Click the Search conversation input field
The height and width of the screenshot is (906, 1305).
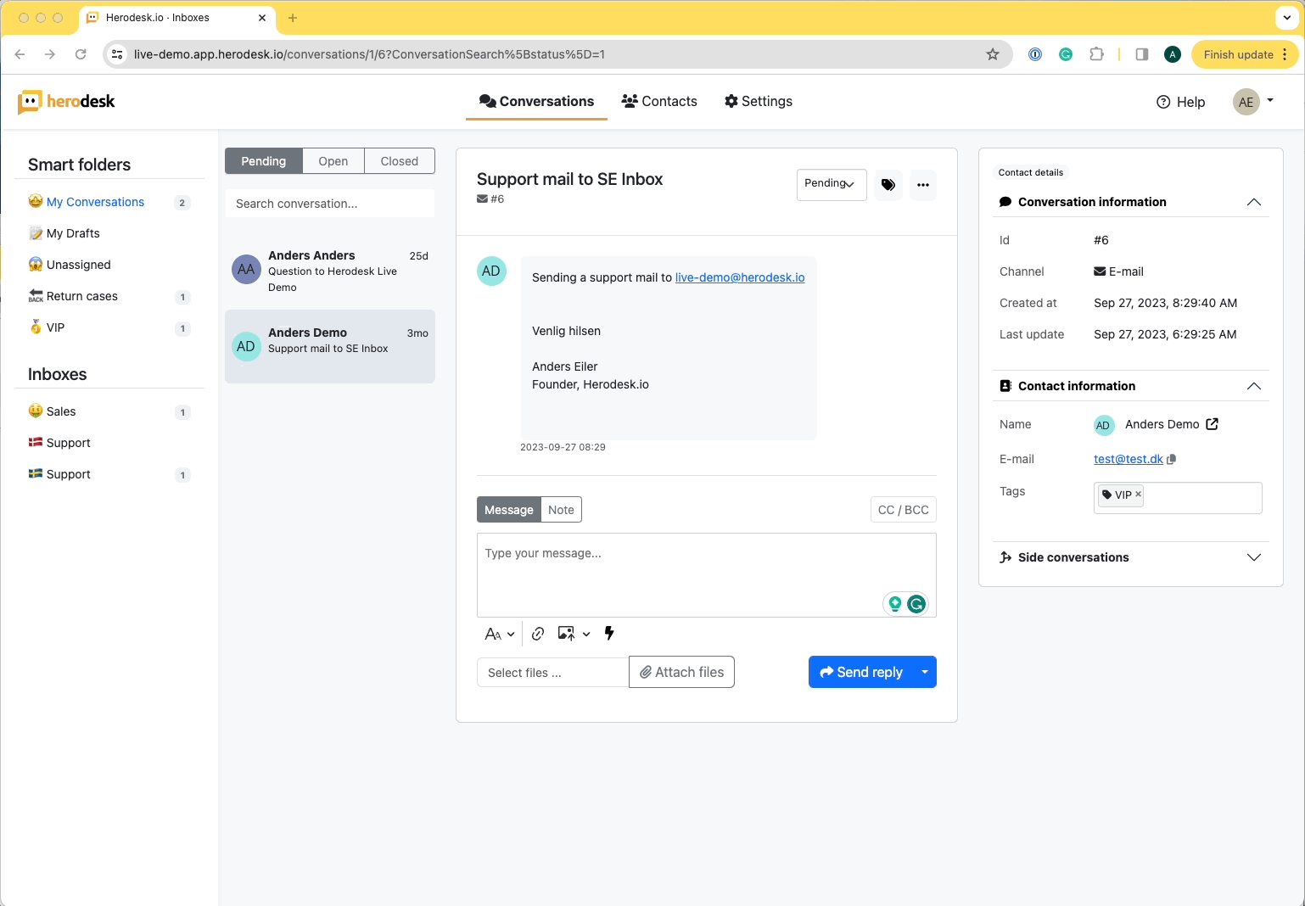pyautogui.click(x=329, y=204)
